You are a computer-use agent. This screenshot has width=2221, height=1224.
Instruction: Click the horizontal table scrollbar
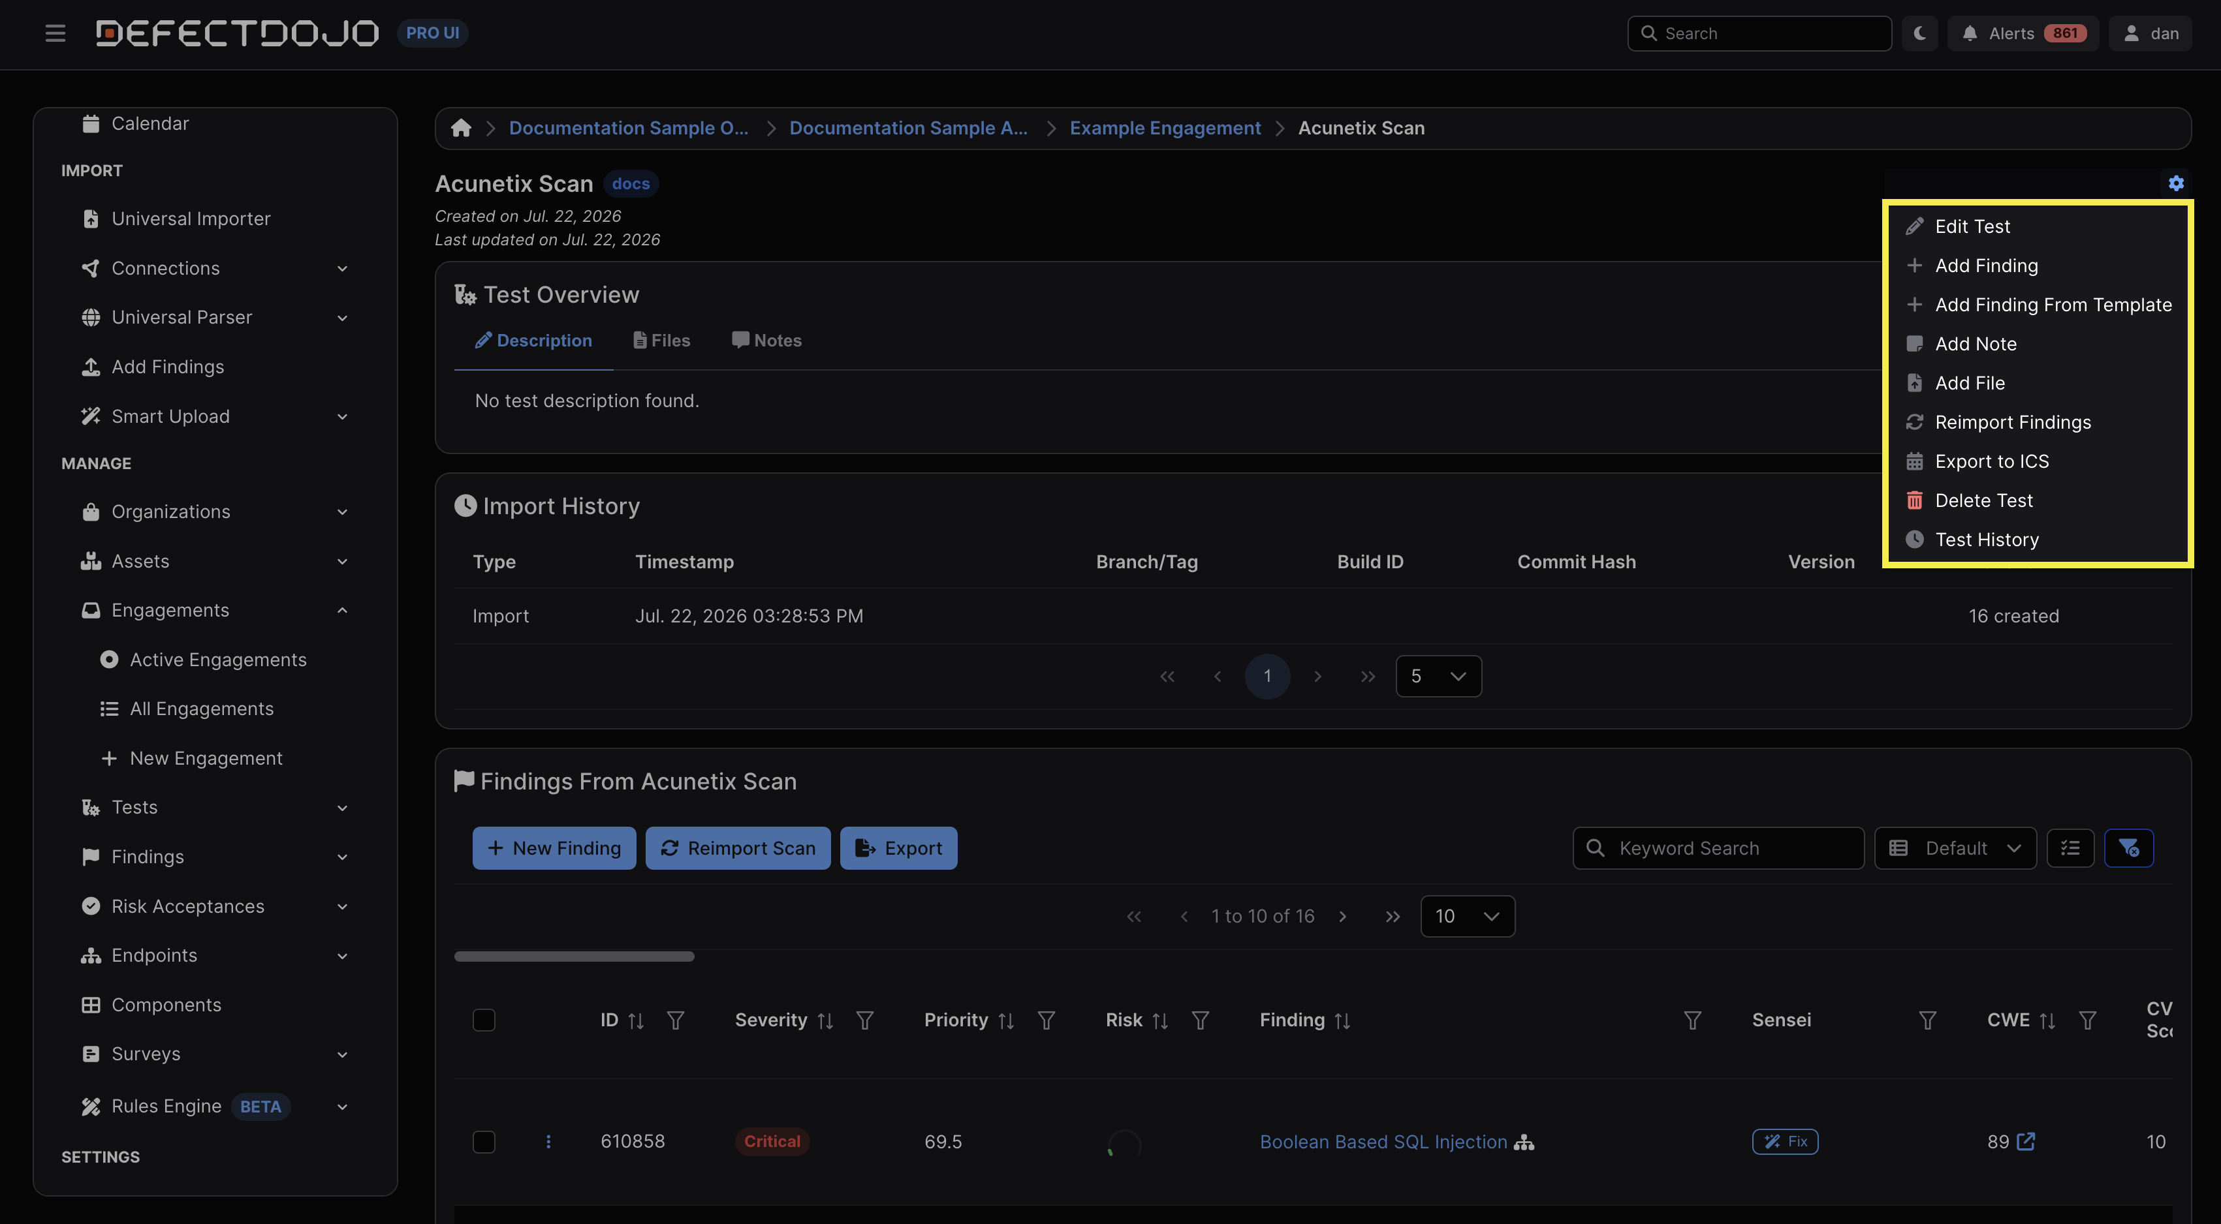575,956
